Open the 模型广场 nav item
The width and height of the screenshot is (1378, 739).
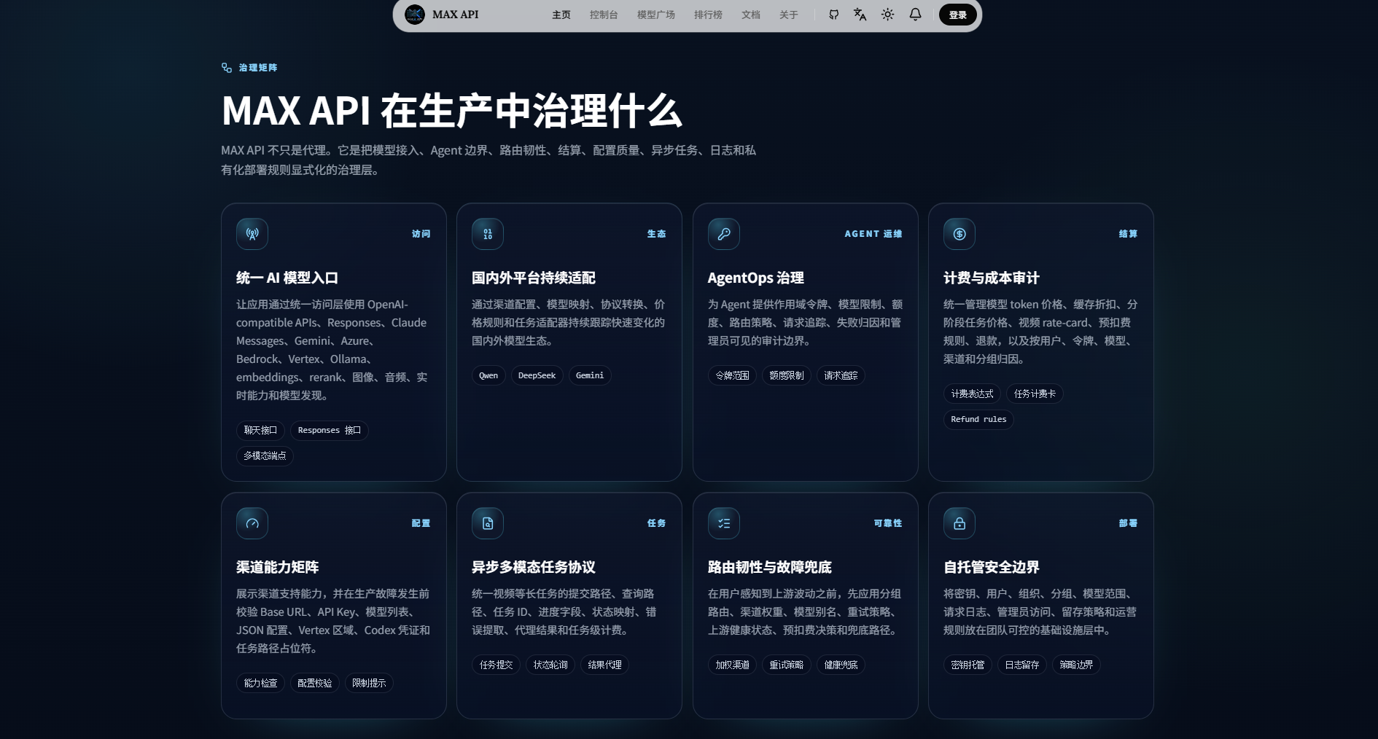point(656,15)
